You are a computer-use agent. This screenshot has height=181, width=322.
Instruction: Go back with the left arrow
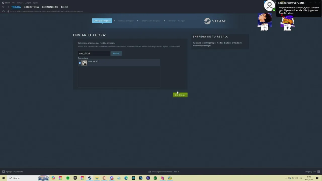tap(3, 7)
